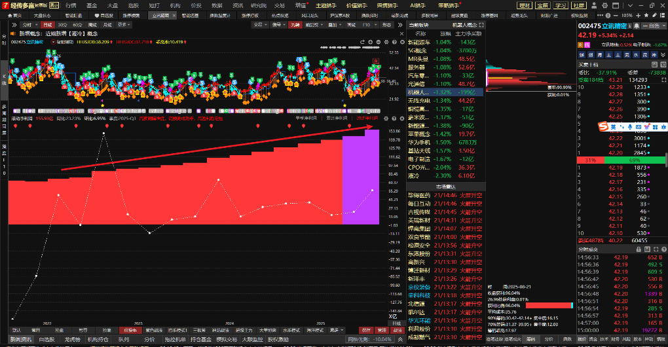Open the 行情 menu
Image resolution: width=668 pixels, height=347 pixels.
click(71, 5)
